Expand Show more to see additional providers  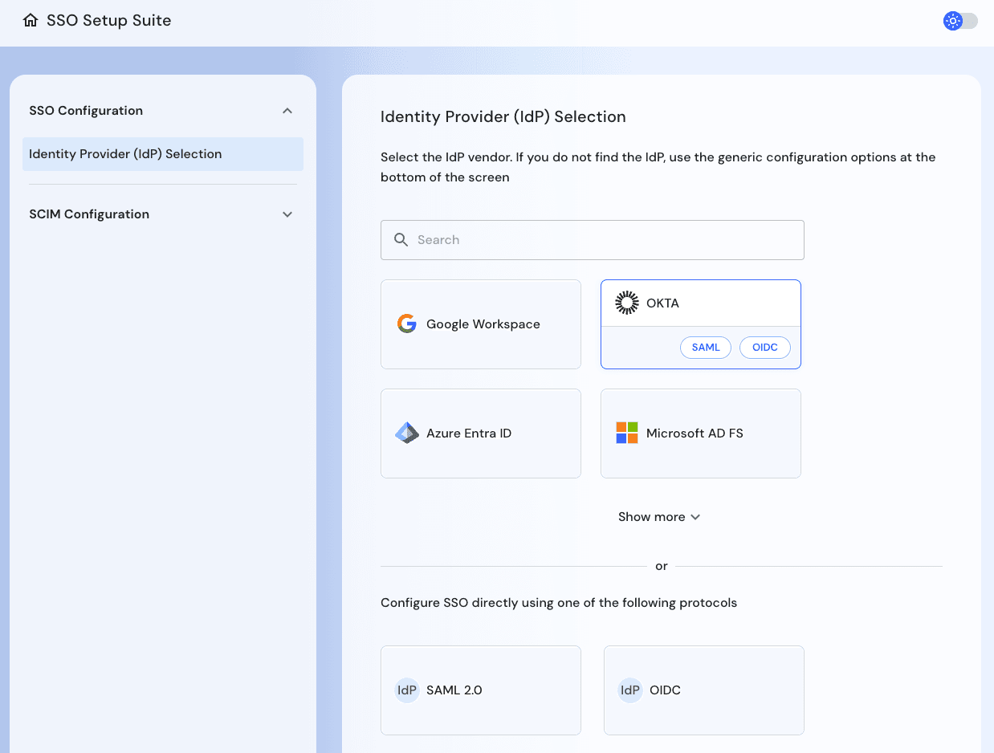click(x=659, y=516)
